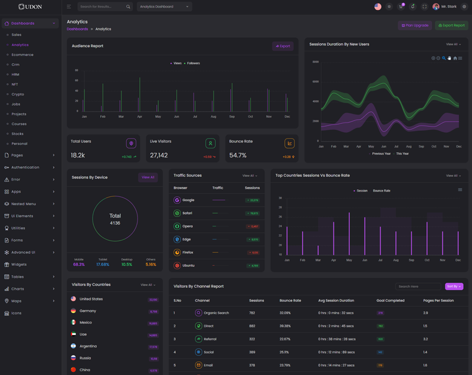Select the pan hand tool on Sessions chart
472x375 pixels.
[x=450, y=58]
